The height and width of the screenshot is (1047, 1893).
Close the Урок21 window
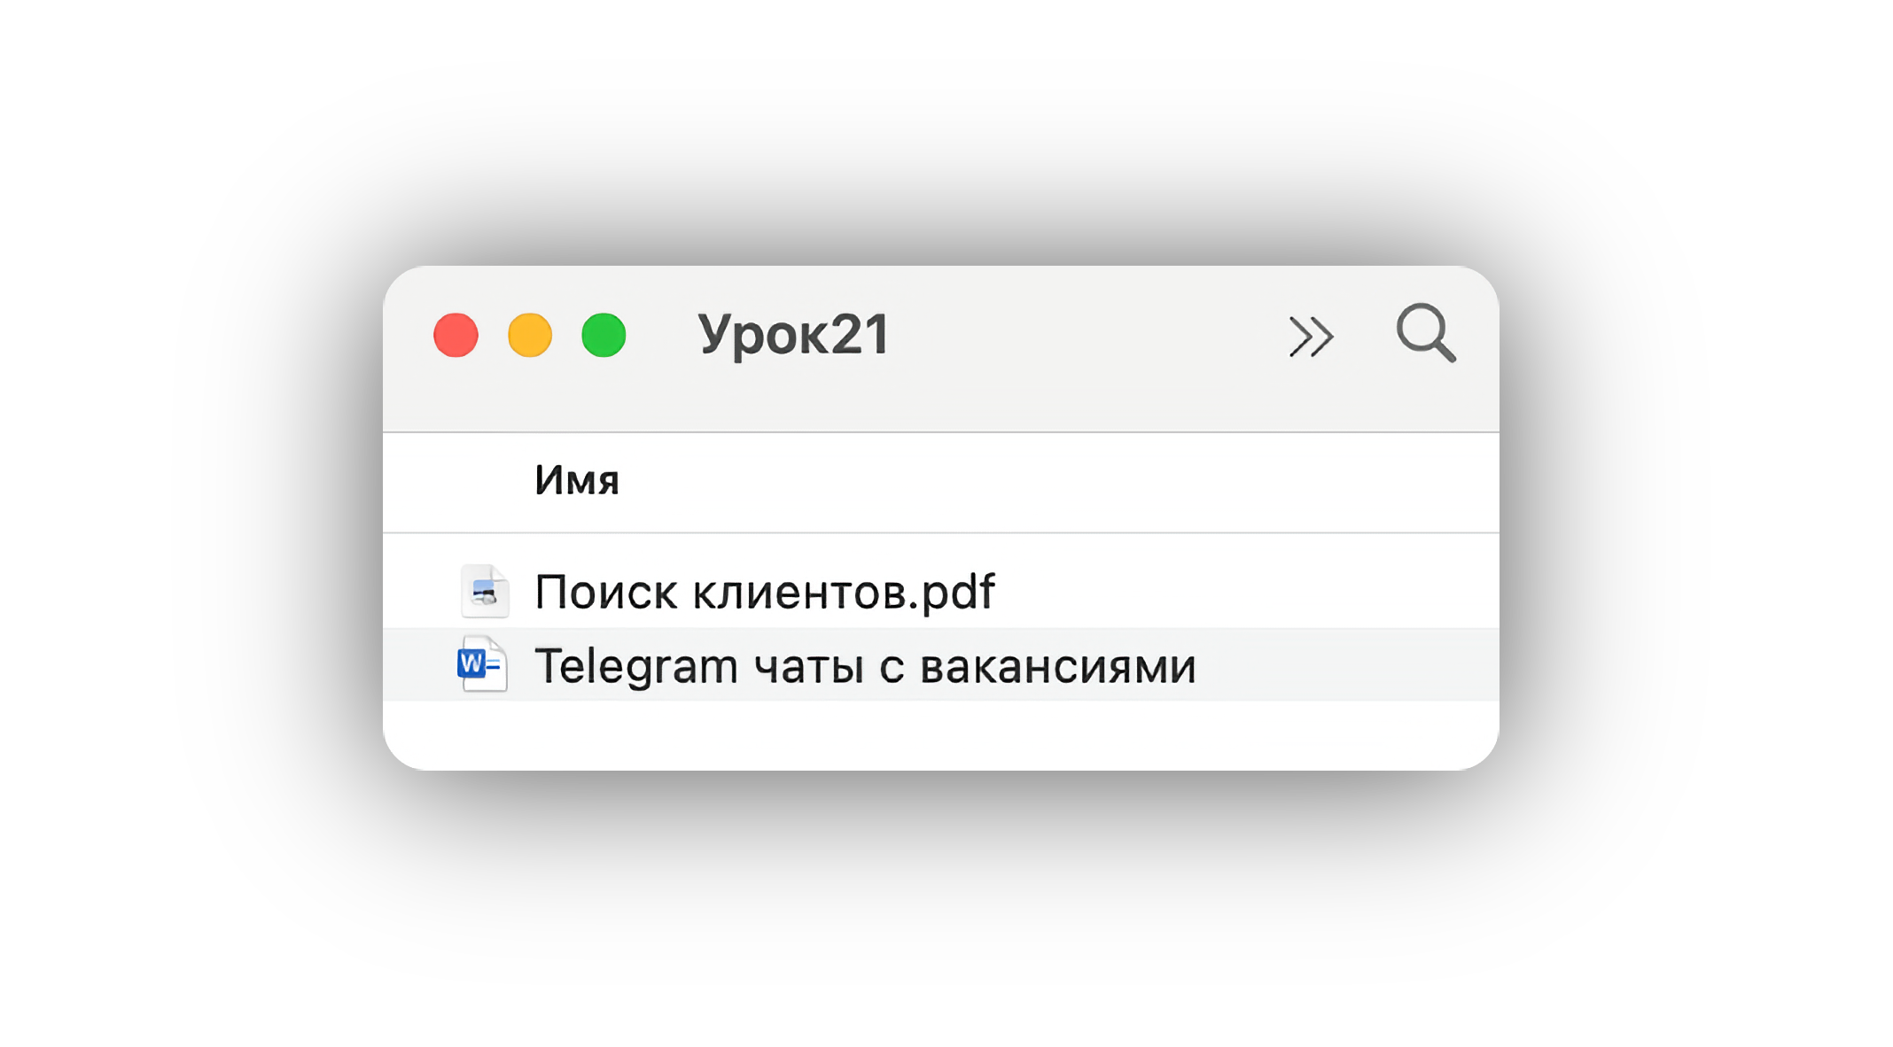(x=456, y=336)
